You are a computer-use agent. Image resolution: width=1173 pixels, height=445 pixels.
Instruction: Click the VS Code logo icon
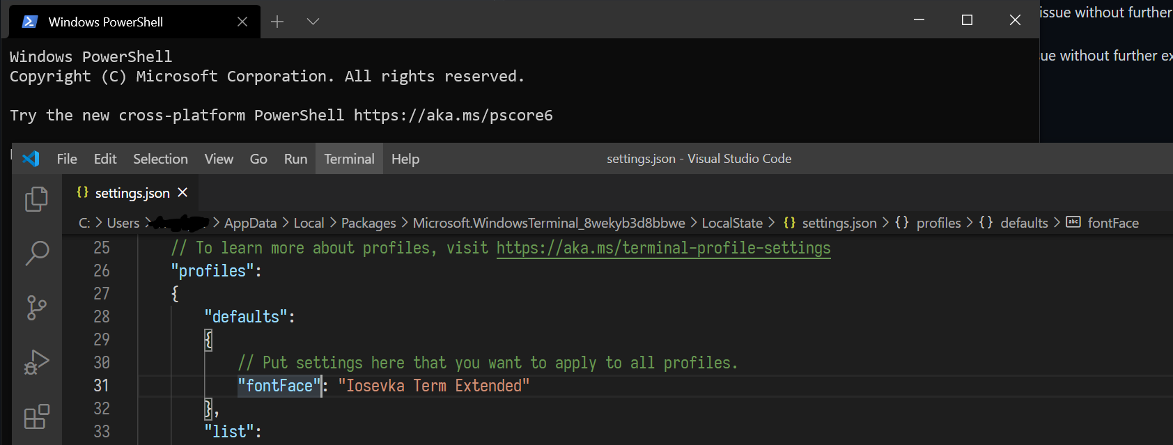pyautogui.click(x=31, y=159)
